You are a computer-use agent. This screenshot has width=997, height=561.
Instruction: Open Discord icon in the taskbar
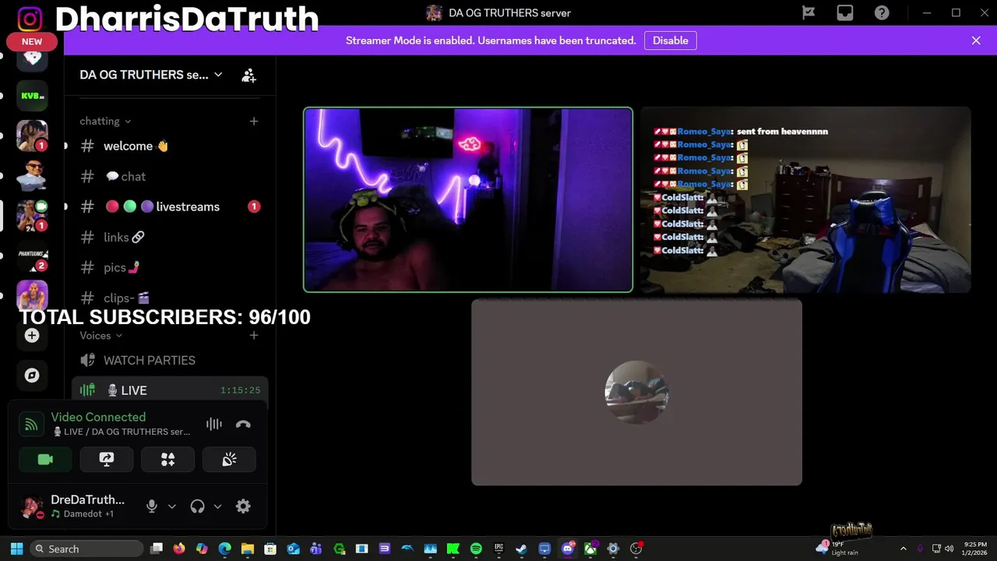point(567,549)
